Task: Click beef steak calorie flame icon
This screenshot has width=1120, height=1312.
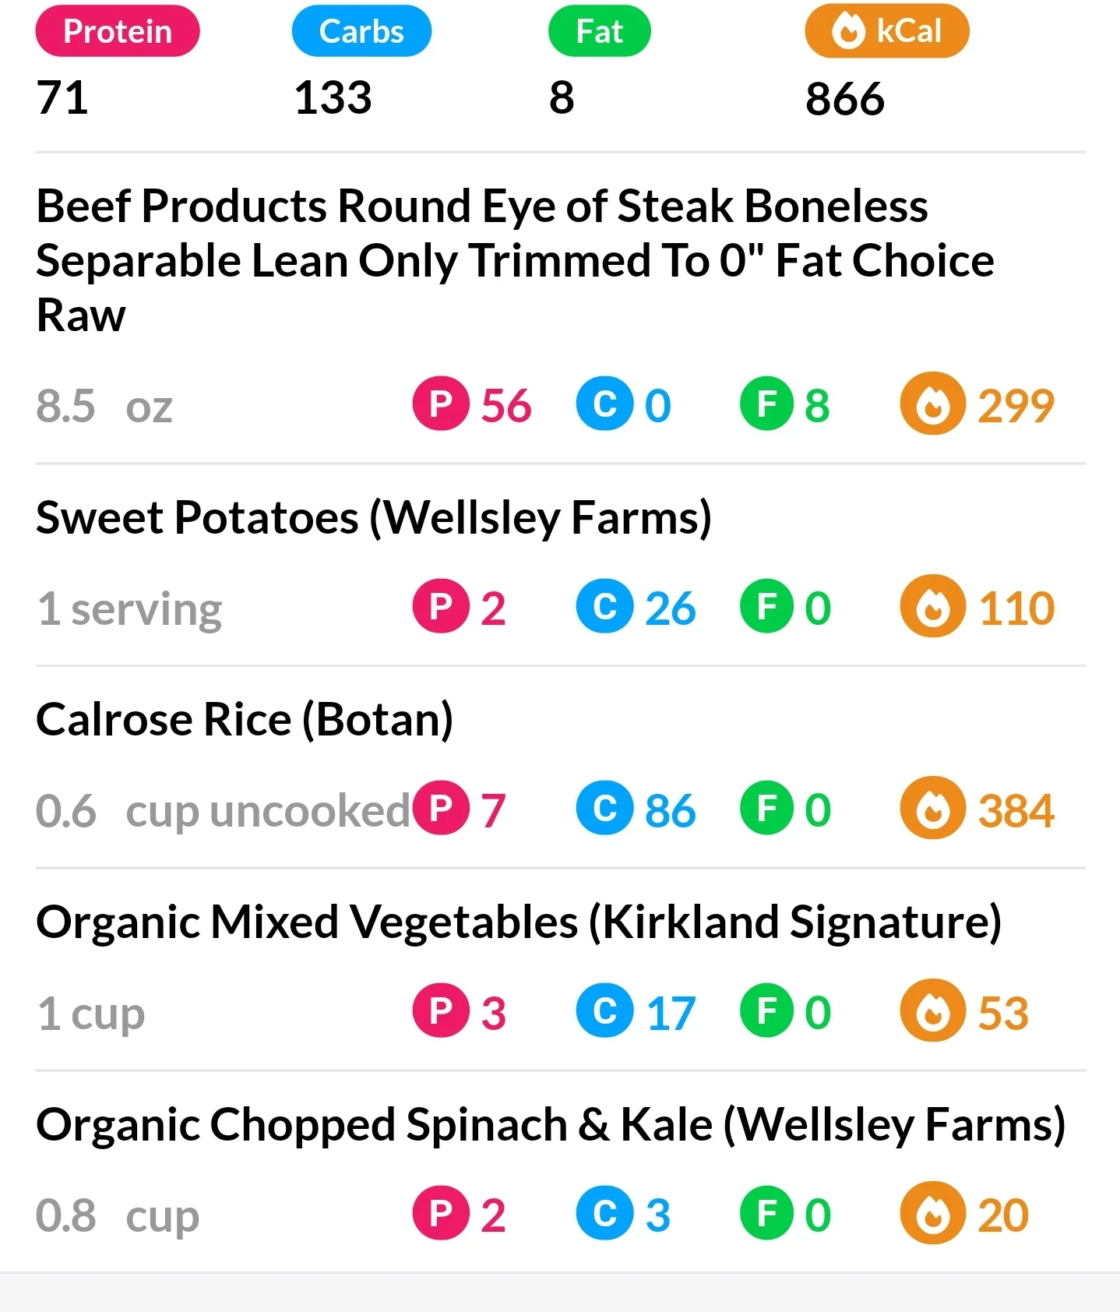Action: [x=932, y=404]
